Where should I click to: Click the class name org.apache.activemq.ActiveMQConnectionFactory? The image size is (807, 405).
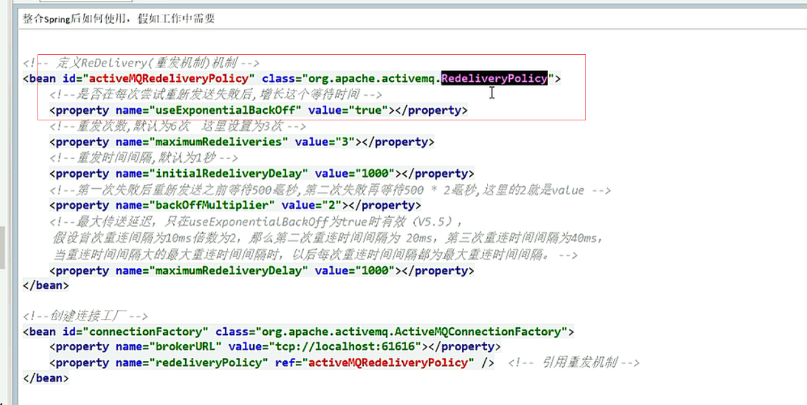[x=412, y=331]
